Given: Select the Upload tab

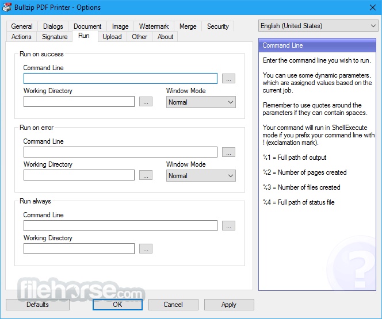Looking at the screenshot, I should click(112, 37).
